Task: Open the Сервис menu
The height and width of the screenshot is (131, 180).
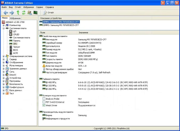Action: point(39,7)
